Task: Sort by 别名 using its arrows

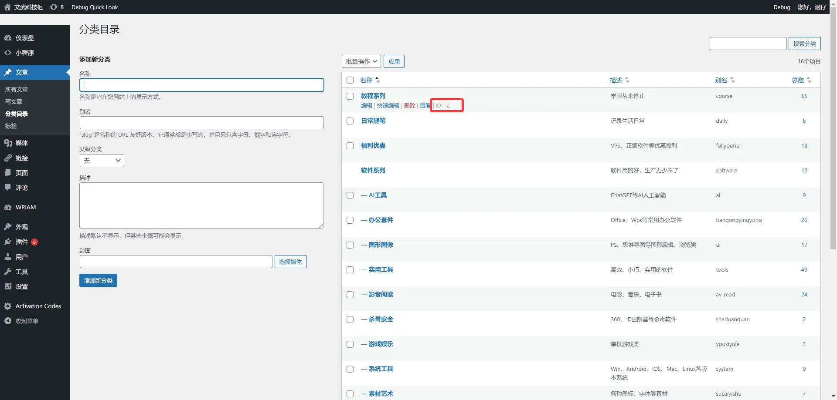Action: 732,80
